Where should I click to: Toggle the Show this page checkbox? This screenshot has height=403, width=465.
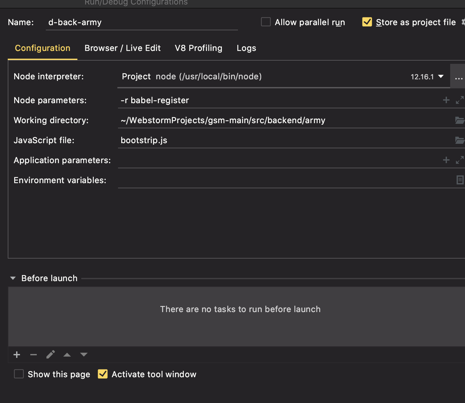[x=19, y=374]
